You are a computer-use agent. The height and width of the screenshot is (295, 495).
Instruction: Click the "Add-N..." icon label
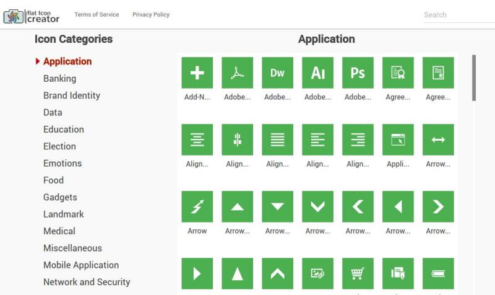[x=197, y=97]
